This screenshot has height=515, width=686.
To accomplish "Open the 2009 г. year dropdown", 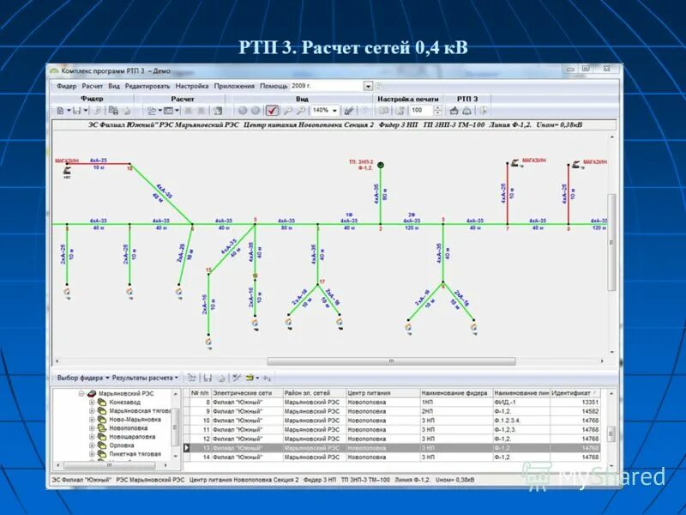I will tap(368, 87).
